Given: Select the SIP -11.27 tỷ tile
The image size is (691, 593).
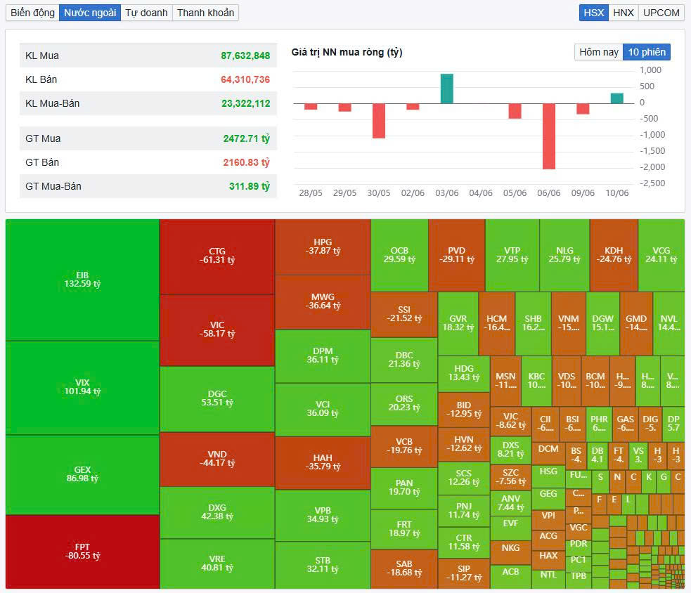Looking at the screenshot, I should point(464,573).
